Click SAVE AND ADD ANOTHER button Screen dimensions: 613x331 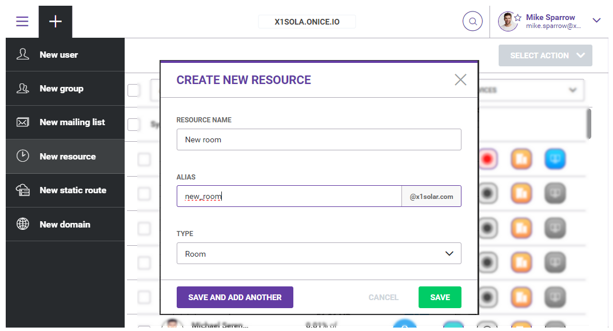click(x=234, y=297)
